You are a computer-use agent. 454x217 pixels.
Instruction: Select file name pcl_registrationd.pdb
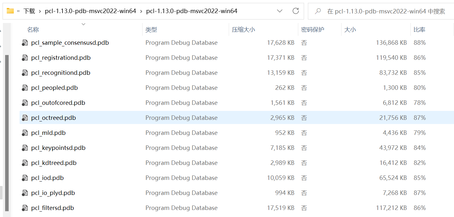click(61, 58)
